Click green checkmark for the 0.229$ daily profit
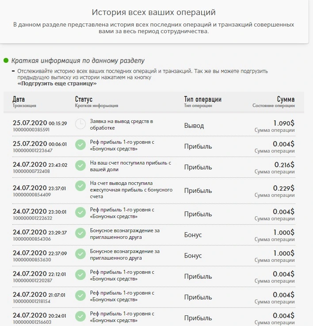The image size is (313, 326). click(x=80, y=186)
